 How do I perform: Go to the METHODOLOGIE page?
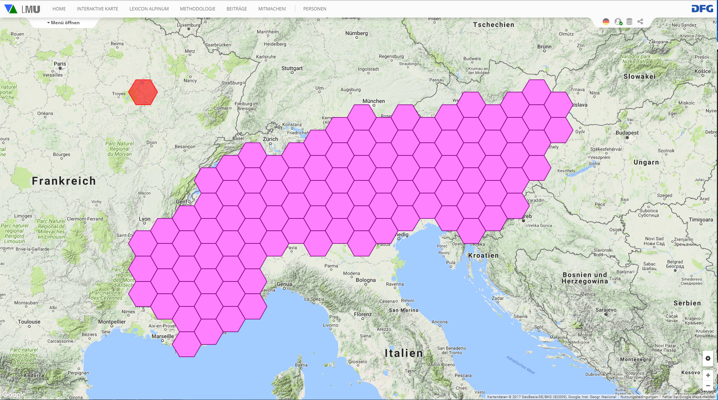[198, 9]
